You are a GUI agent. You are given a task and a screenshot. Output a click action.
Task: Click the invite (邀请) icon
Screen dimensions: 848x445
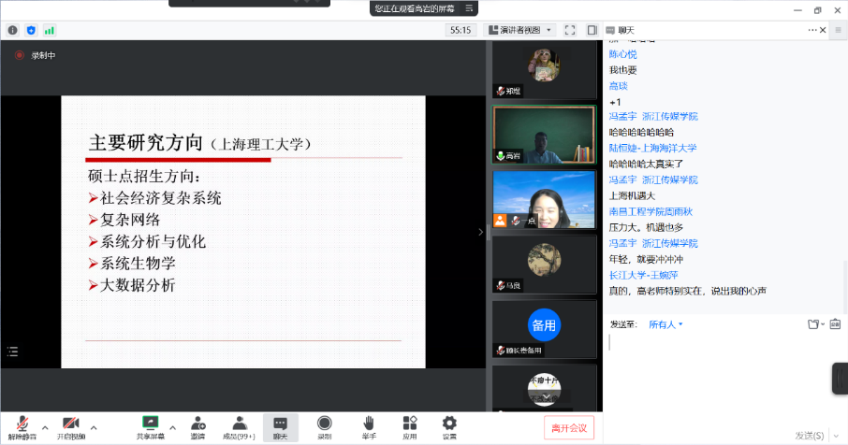[198, 425]
